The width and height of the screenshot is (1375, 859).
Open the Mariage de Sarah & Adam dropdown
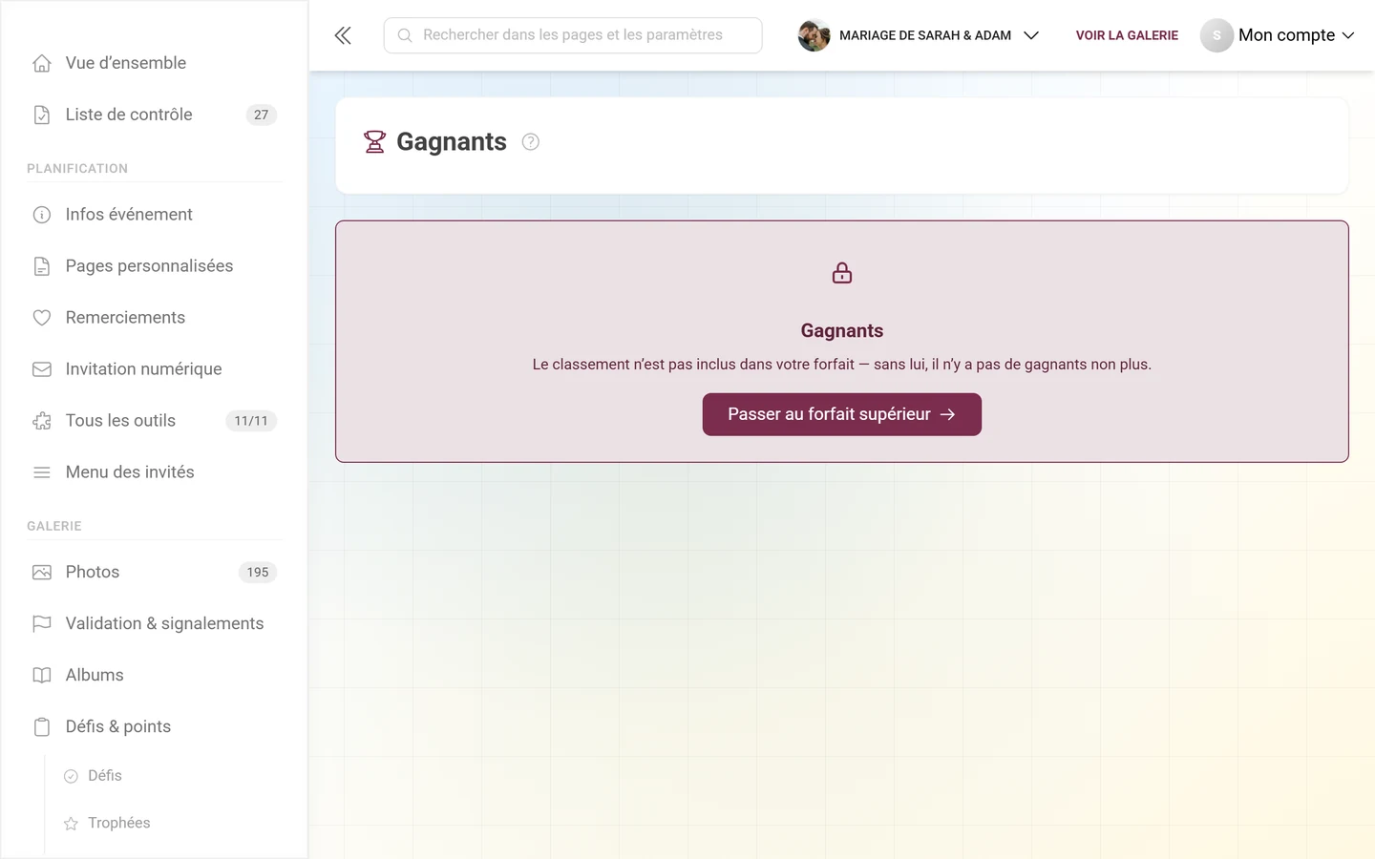tap(919, 35)
